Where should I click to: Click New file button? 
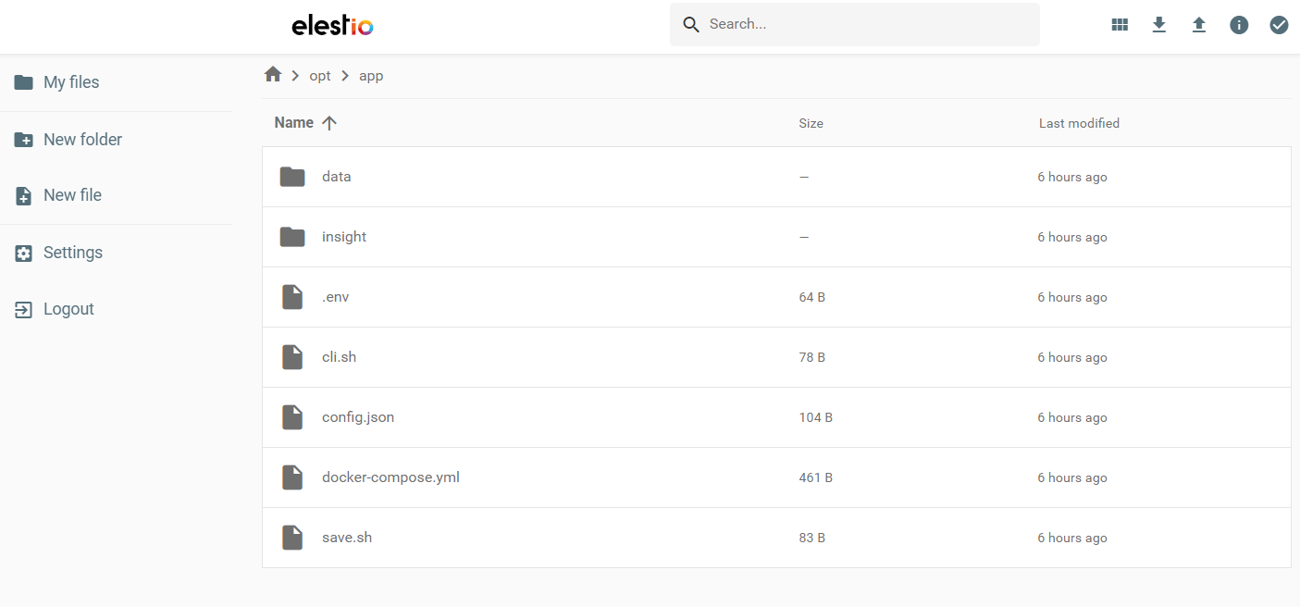pos(71,195)
